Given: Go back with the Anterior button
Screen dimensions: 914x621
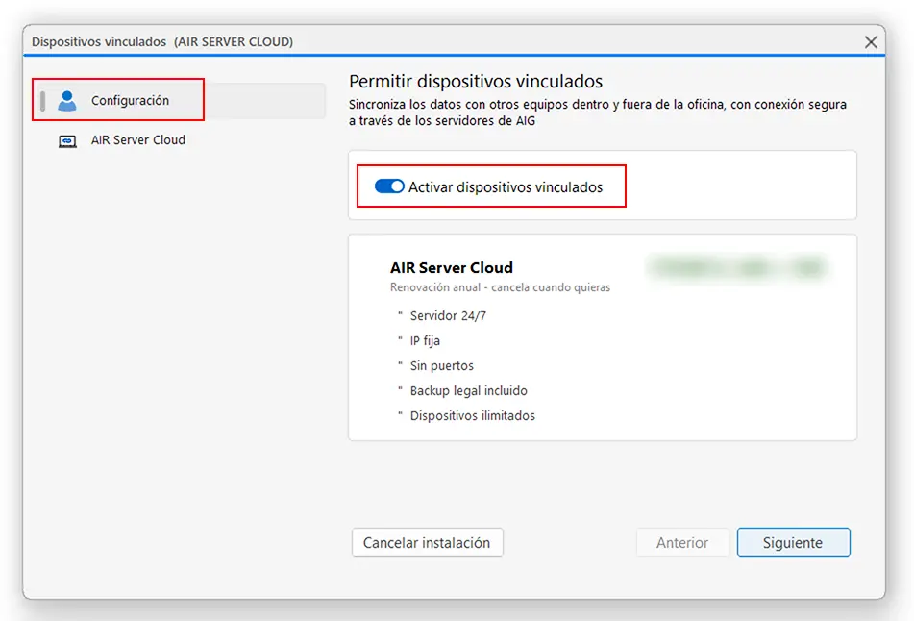Looking at the screenshot, I should click(682, 543).
